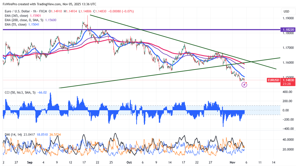296x166 pixels.
Task: Click the Sep date axis label
Action: (x=30, y=162)
